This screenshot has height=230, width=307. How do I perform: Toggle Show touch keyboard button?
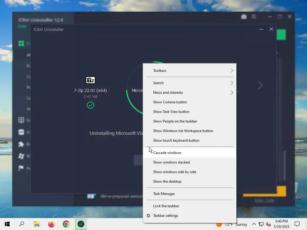189,140
